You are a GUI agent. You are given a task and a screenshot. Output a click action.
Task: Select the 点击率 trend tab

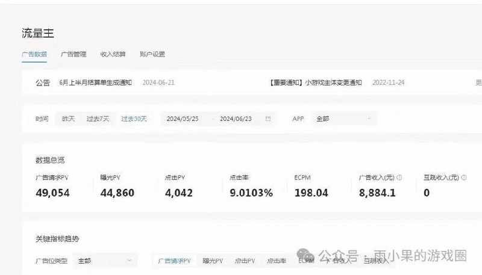(277, 261)
